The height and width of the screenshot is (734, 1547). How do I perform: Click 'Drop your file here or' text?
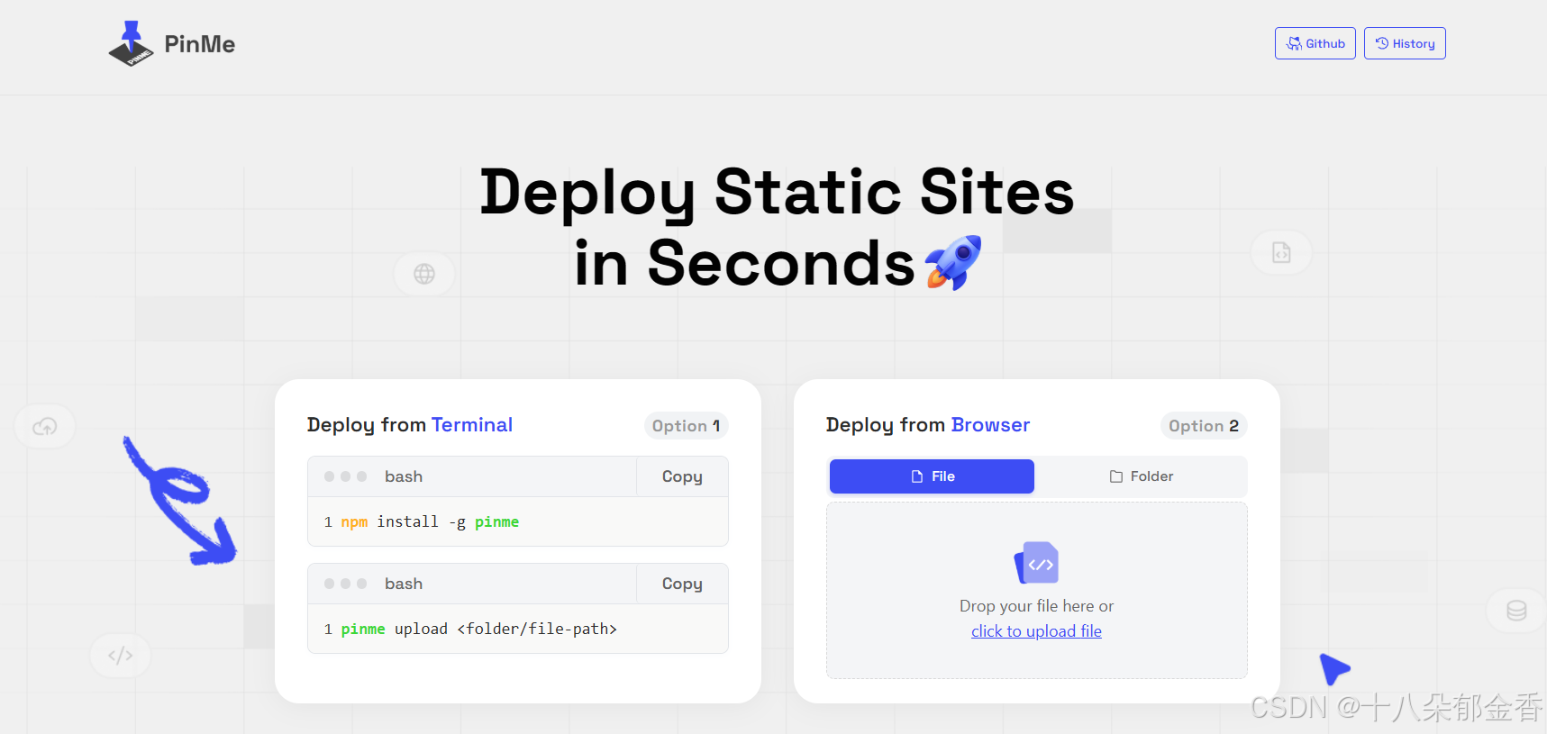1036,606
